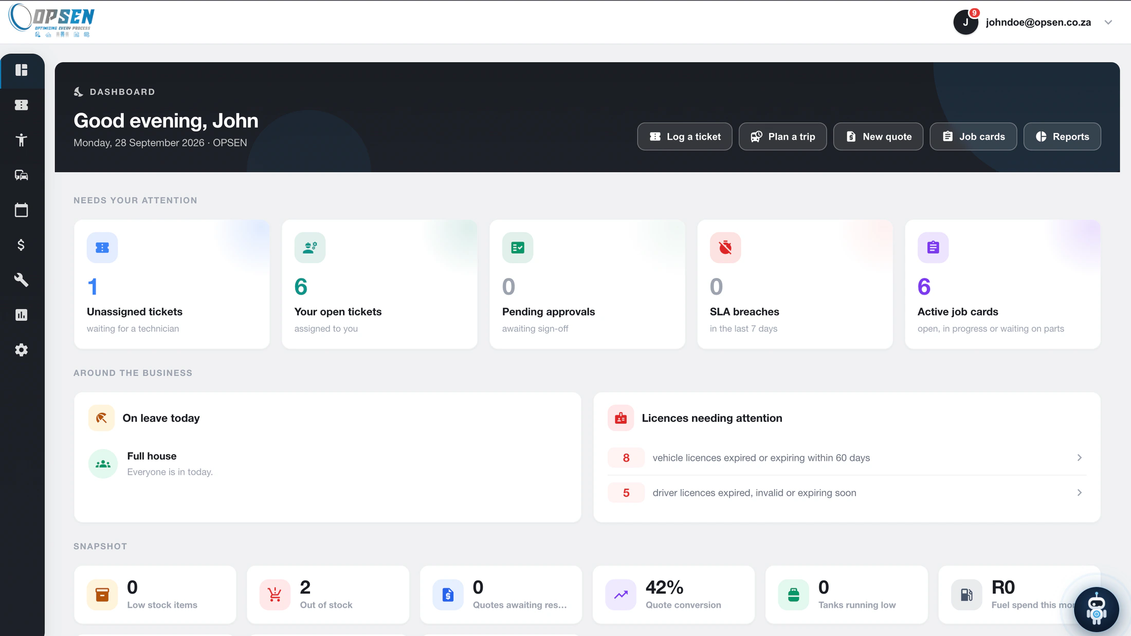Image resolution: width=1131 pixels, height=636 pixels.
Task: Click the blue ticket icon on Unassigned tickets
Action: tap(102, 248)
